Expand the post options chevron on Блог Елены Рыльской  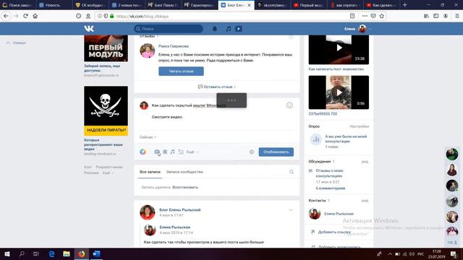coord(291,210)
